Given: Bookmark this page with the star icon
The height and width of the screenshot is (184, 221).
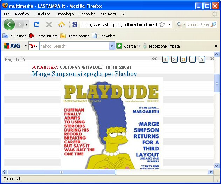Looking at the screenshot, I should (162, 25).
